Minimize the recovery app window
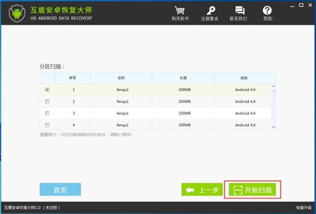 [292, 5]
